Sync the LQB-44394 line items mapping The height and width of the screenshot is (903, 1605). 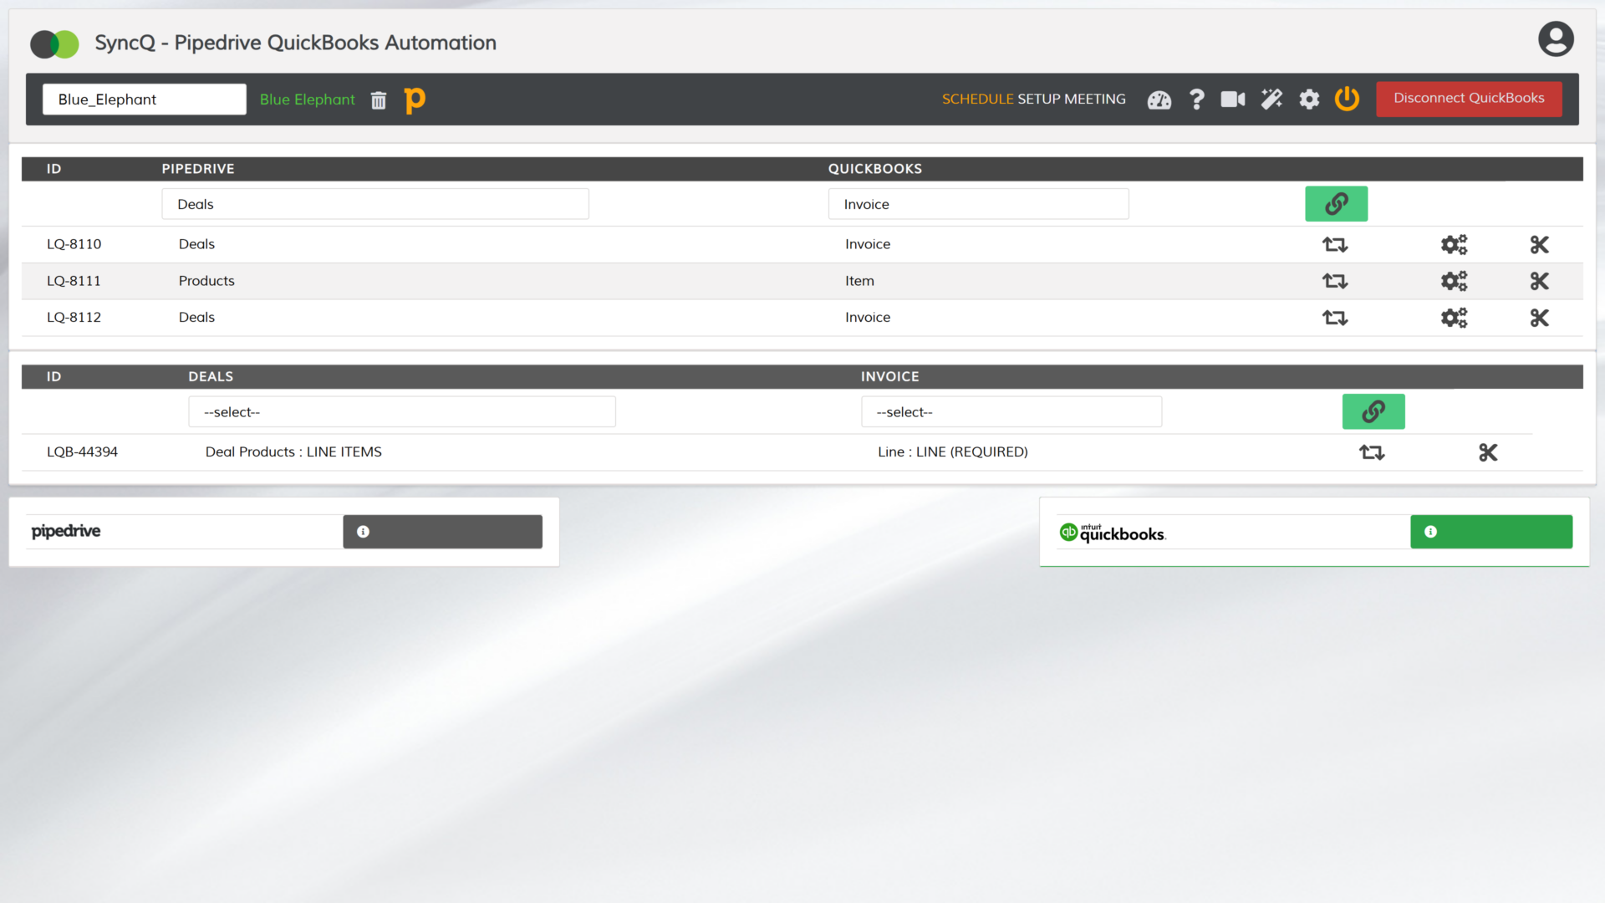1372,452
